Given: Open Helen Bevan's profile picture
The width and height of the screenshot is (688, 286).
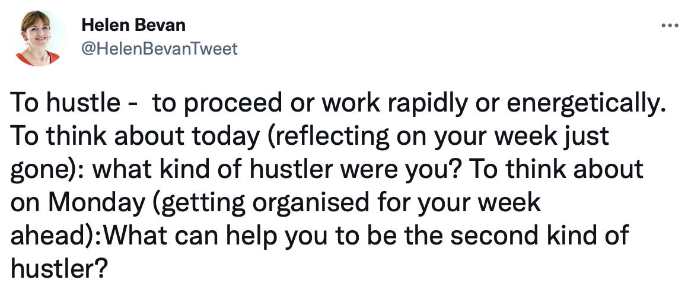Looking at the screenshot, I should click(x=39, y=38).
